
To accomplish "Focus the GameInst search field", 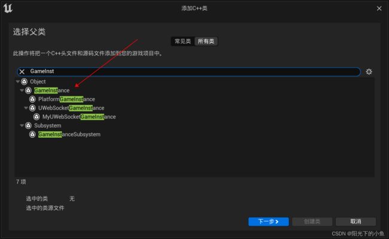I will pyautogui.click(x=189, y=72).
